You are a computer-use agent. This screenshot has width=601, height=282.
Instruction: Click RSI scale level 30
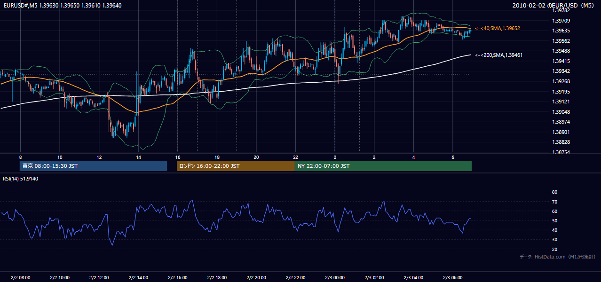tap(554, 240)
